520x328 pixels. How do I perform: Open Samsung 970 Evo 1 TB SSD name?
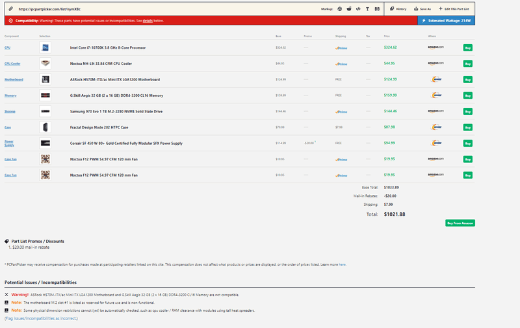point(116,111)
